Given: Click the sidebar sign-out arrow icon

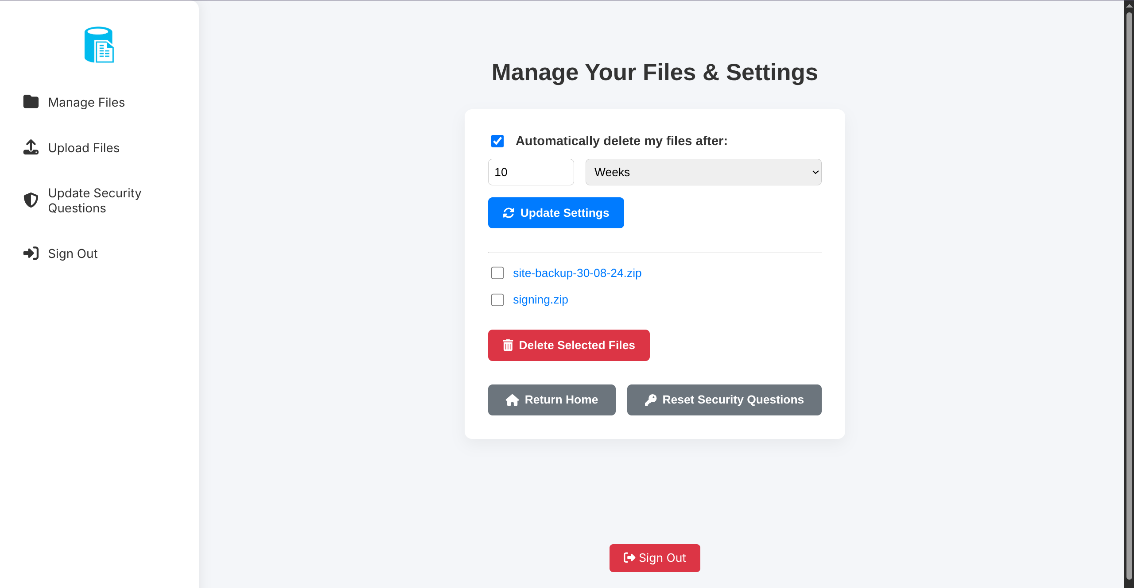Looking at the screenshot, I should 31,253.
